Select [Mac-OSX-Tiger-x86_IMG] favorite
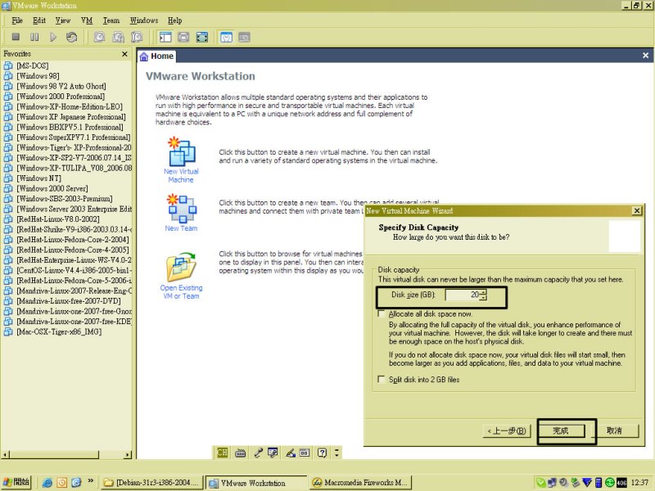 tap(59, 332)
